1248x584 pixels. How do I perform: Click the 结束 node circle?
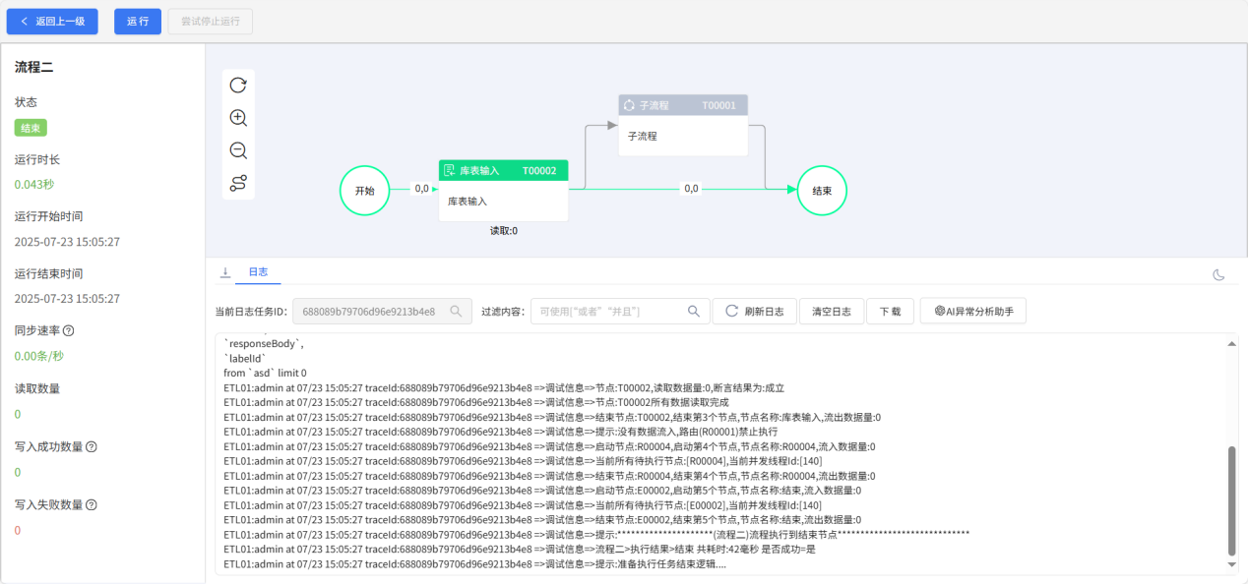(x=822, y=191)
